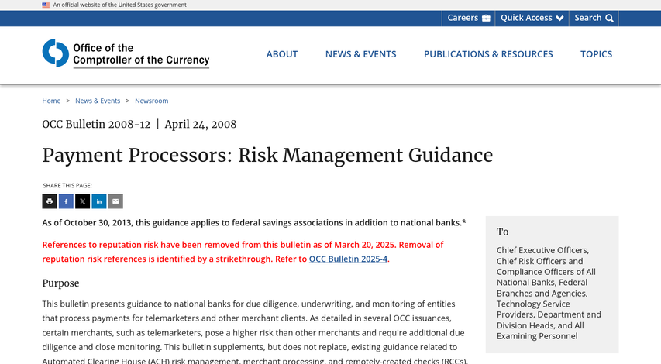Click the US flag icon

coord(46,5)
